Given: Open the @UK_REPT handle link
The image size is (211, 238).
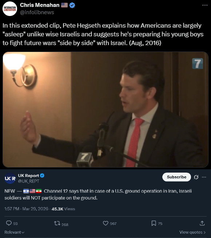Looking at the screenshot, I should (x=29, y=181).
